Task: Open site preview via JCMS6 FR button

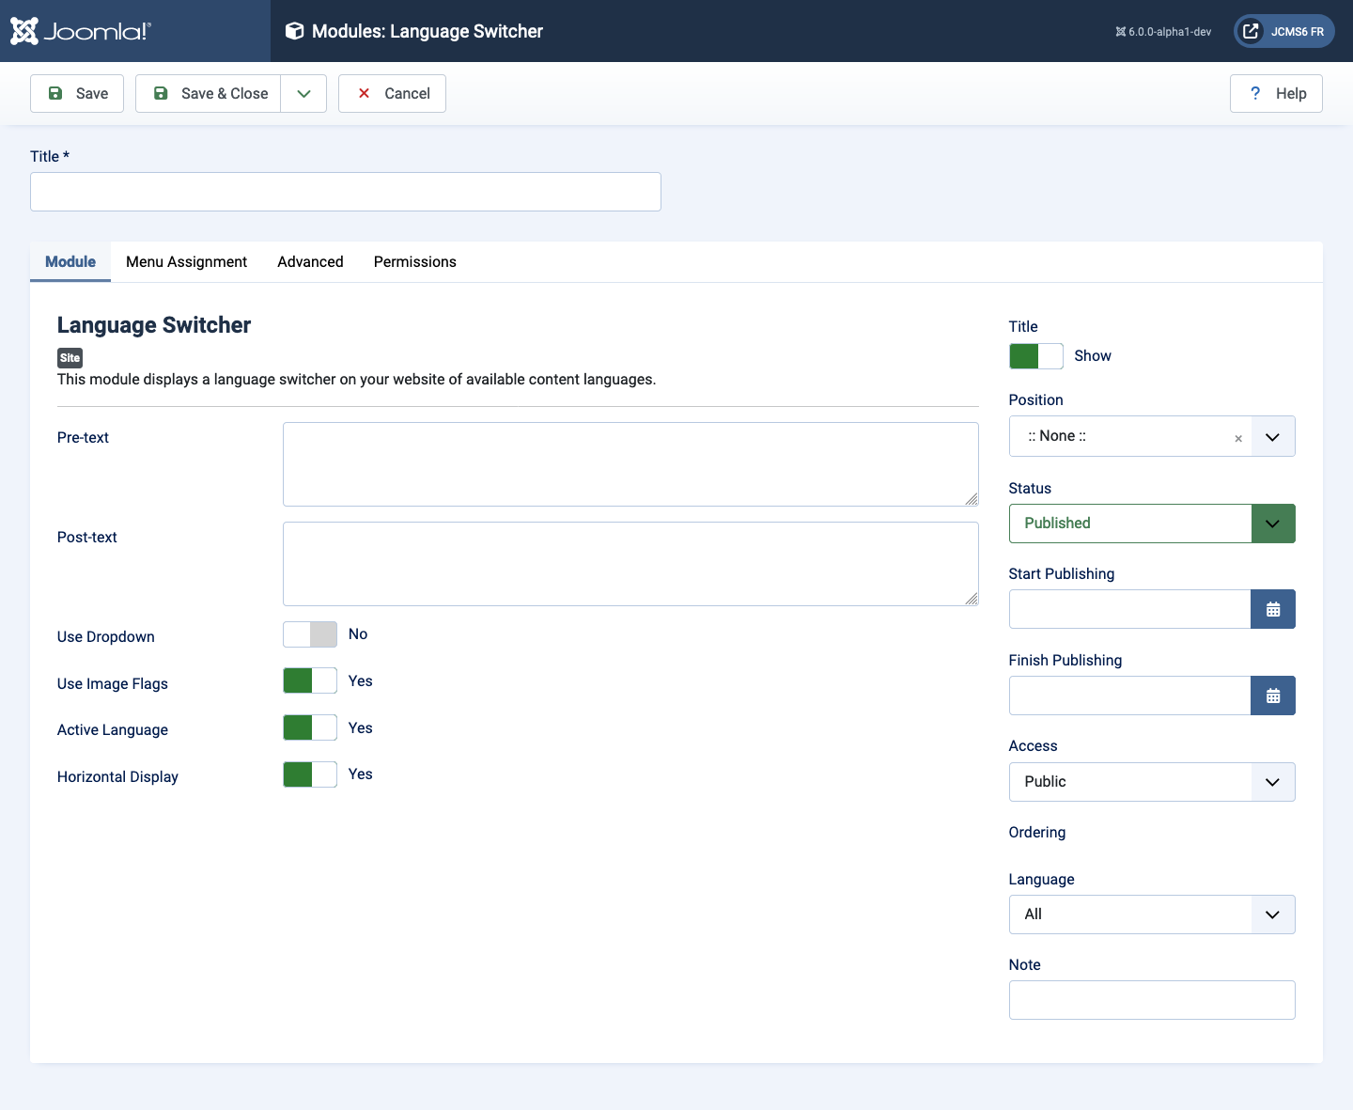Action: [x=1284, y=31]
